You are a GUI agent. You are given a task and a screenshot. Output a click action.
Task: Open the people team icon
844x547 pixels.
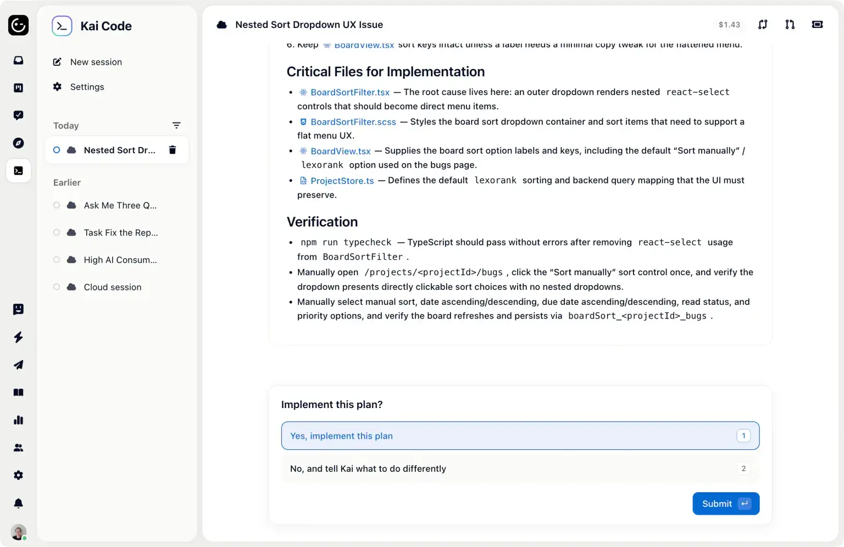(18, 448)
